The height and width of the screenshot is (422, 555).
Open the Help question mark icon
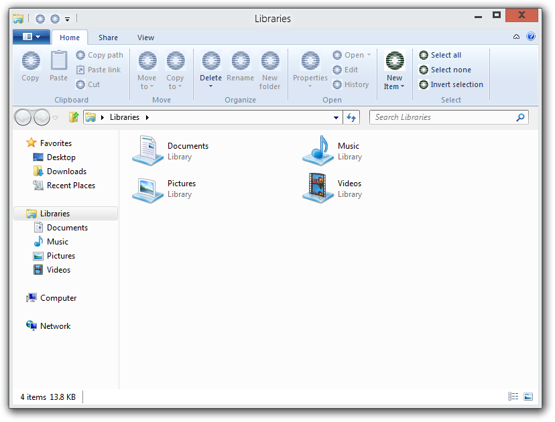pos(531,37)
